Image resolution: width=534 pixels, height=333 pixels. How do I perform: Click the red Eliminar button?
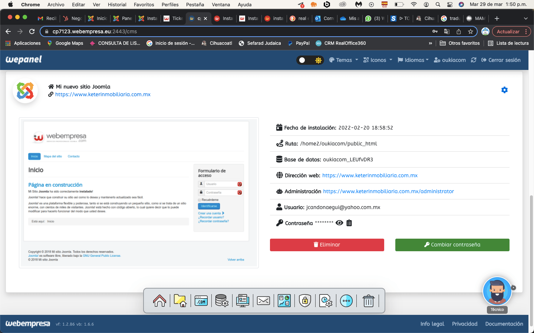pyautogui.click(x=327, y=245)
